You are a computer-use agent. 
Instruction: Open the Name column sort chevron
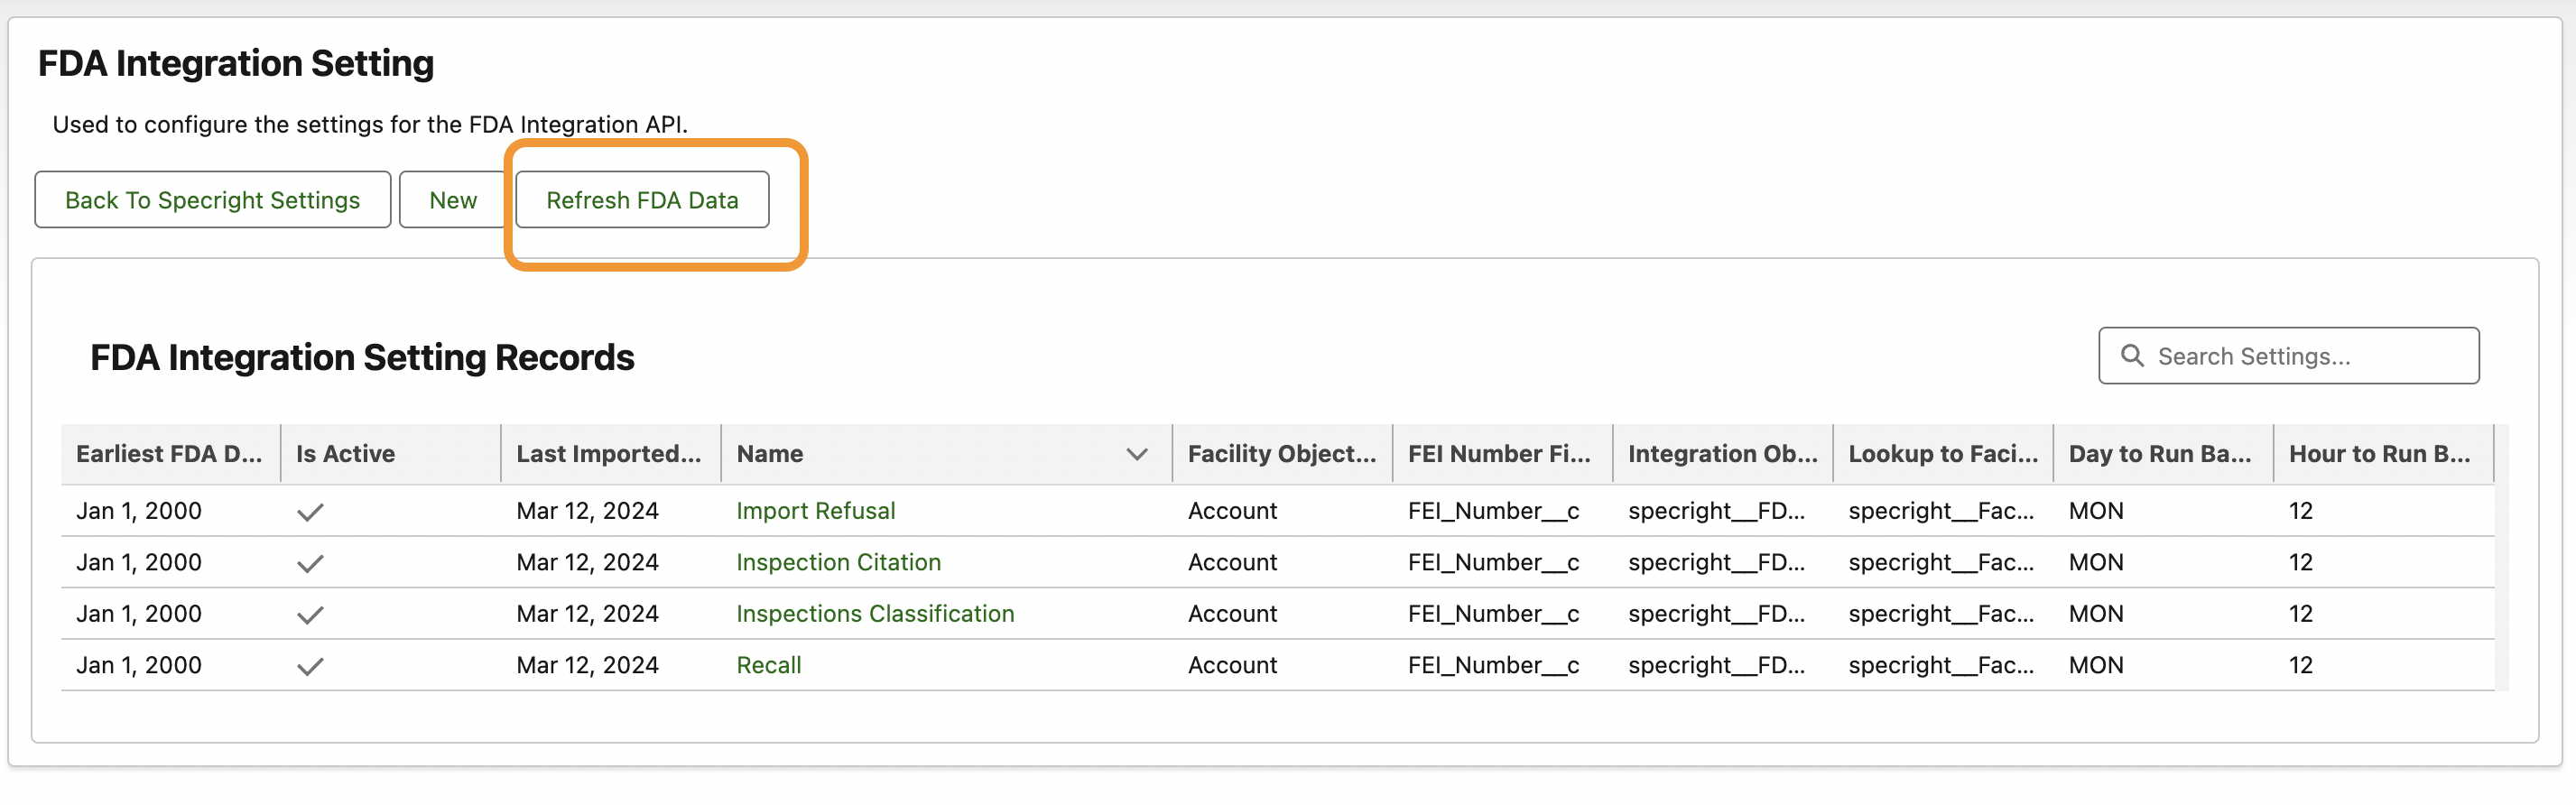click(x=1136, y=454)
